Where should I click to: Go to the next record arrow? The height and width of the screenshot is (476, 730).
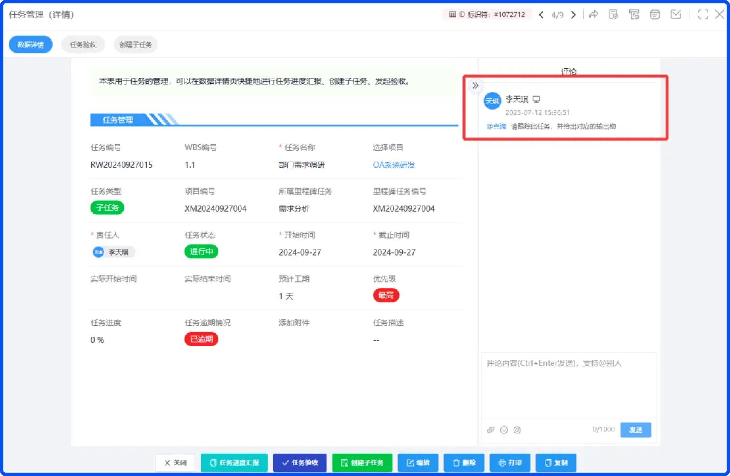coord(573,15)
